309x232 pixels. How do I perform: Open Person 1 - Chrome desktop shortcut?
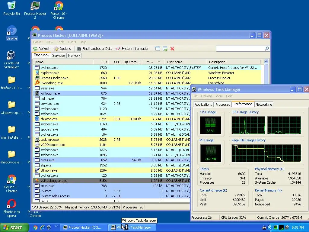11,183
